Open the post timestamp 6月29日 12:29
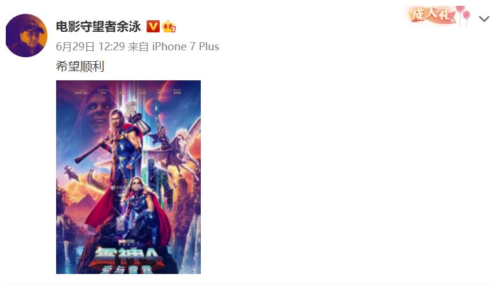The height and width of the screenshot is (289, 497). pyautogui.click(x=90, y=47)
